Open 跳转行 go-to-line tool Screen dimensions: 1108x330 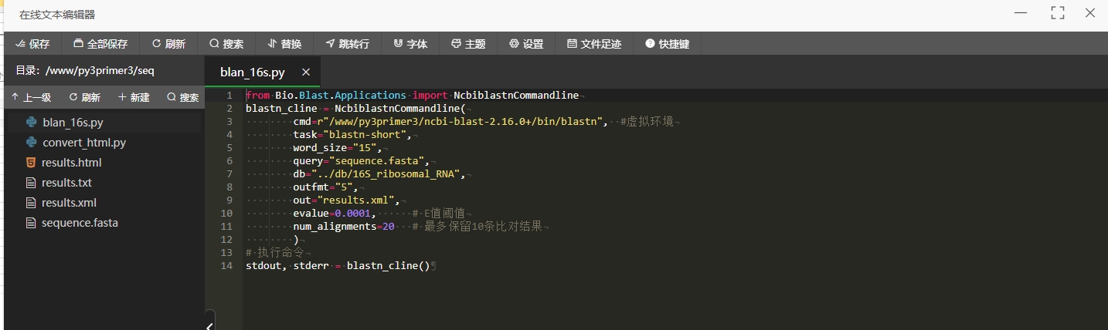tap(347, 44)
